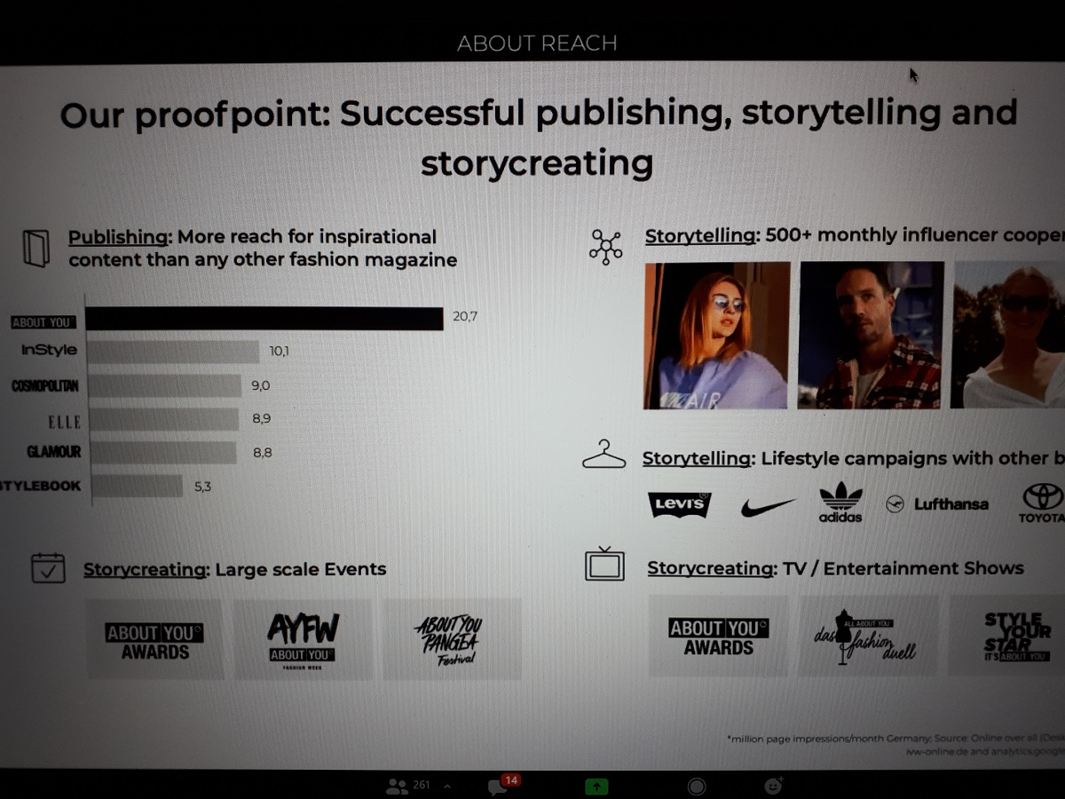1065x799 pixels.
Task: Click the "Our proofpoint" slide headline
Action: (x=538, y=137)
